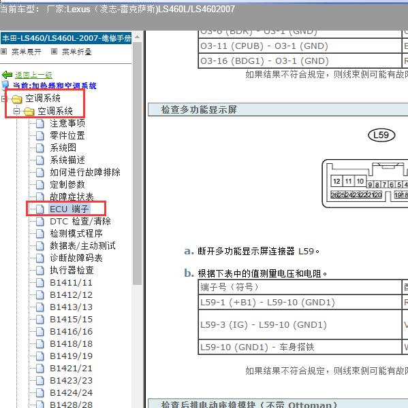The width and height of the screenshot is (408, 408).
Task: Open the 数据表/主动测试 page
Action: point(82,246)
